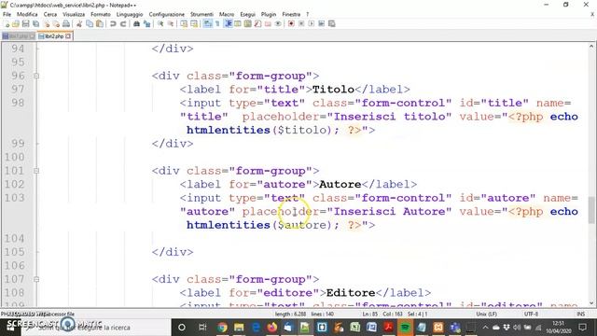
Task: Click the word Titolo in line 97
Action: 334,90
